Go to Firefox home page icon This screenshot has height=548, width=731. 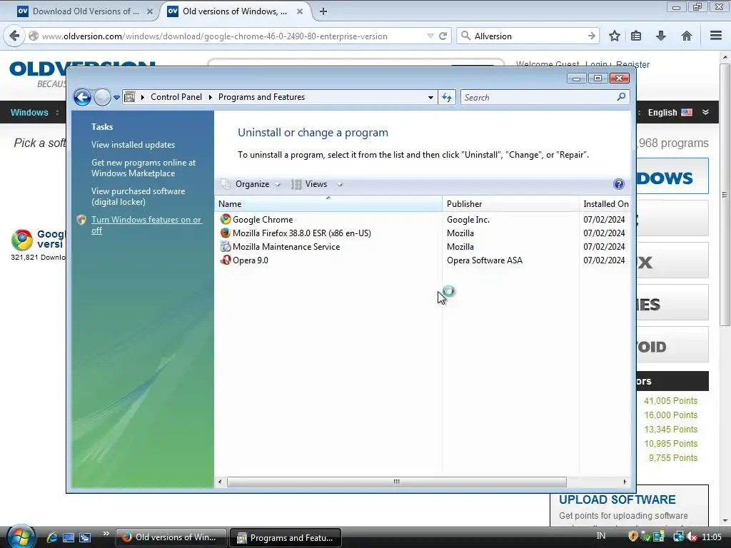(x=687, y=36)
